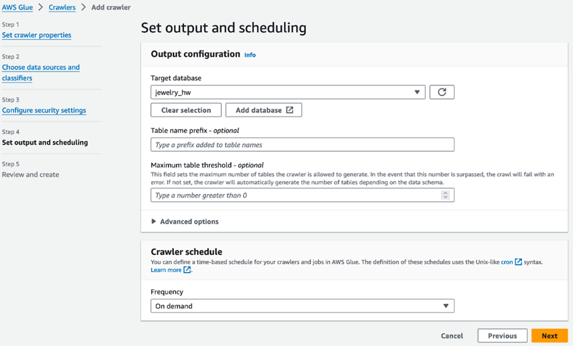
Task: Go to Configure security settings step
Action: point(44,111)
